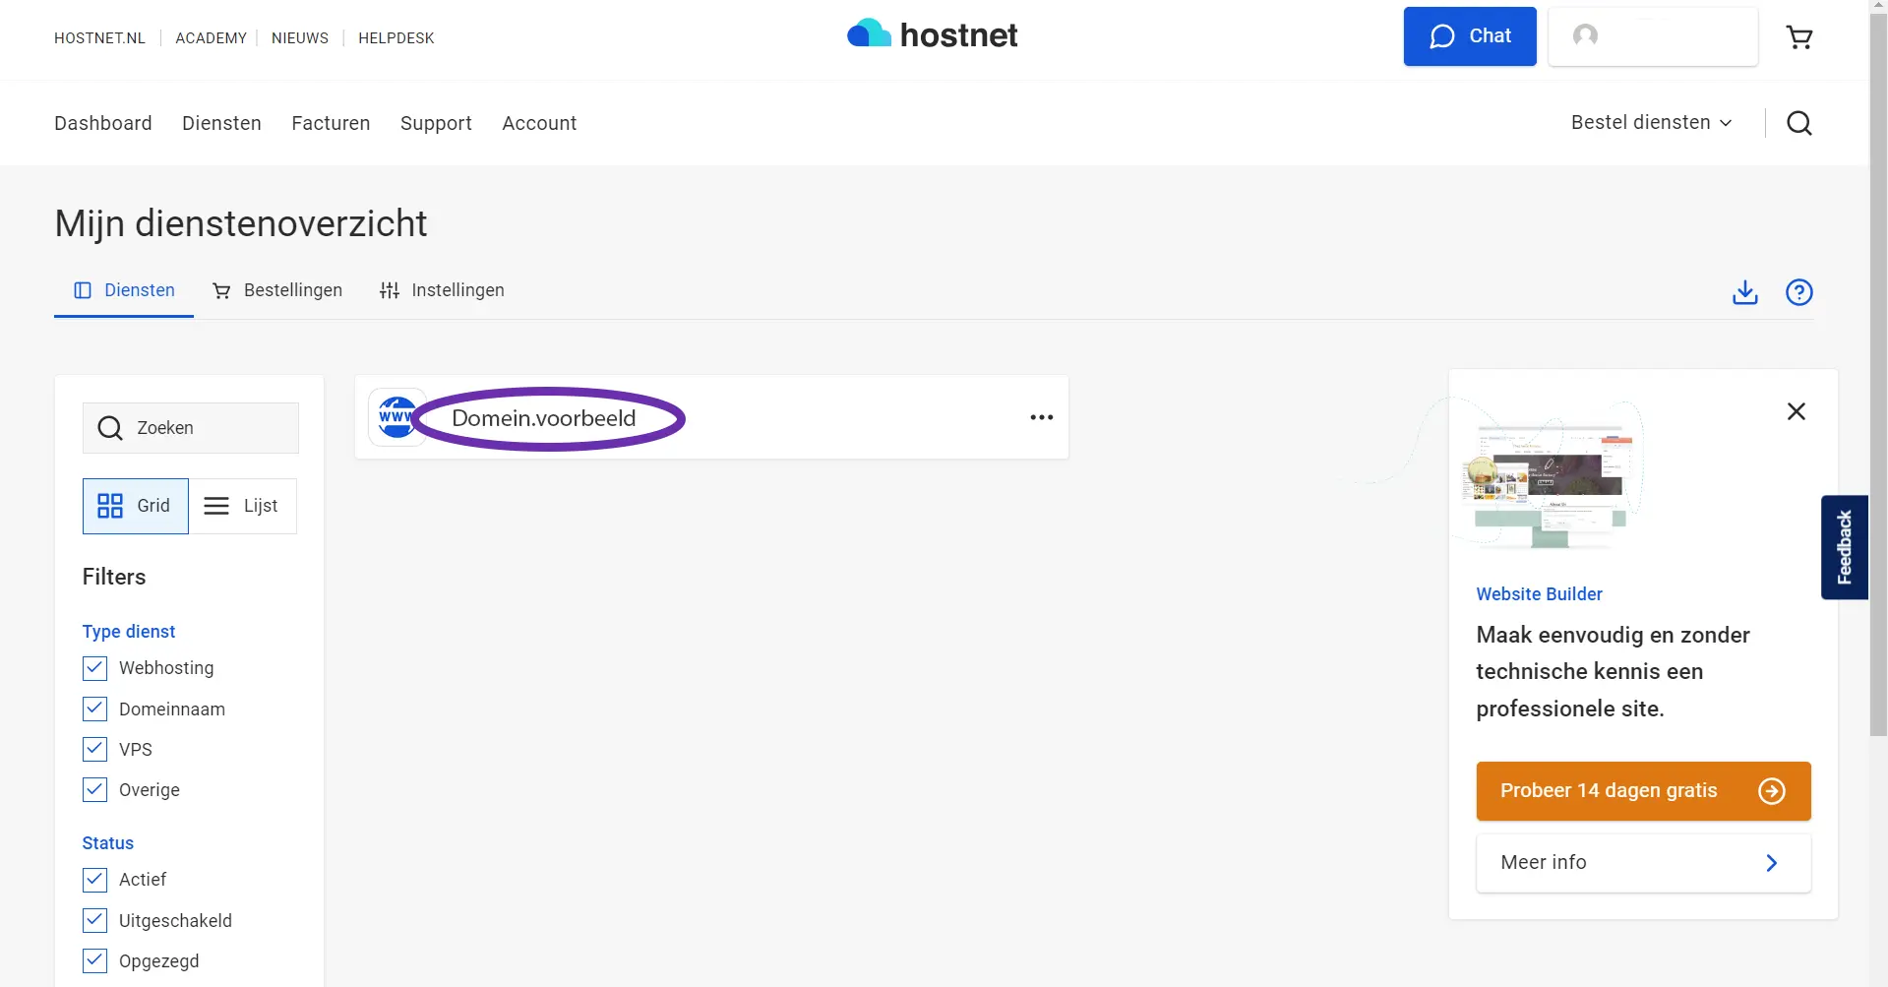Click the Zoeken search field

[x=191, y=428]
